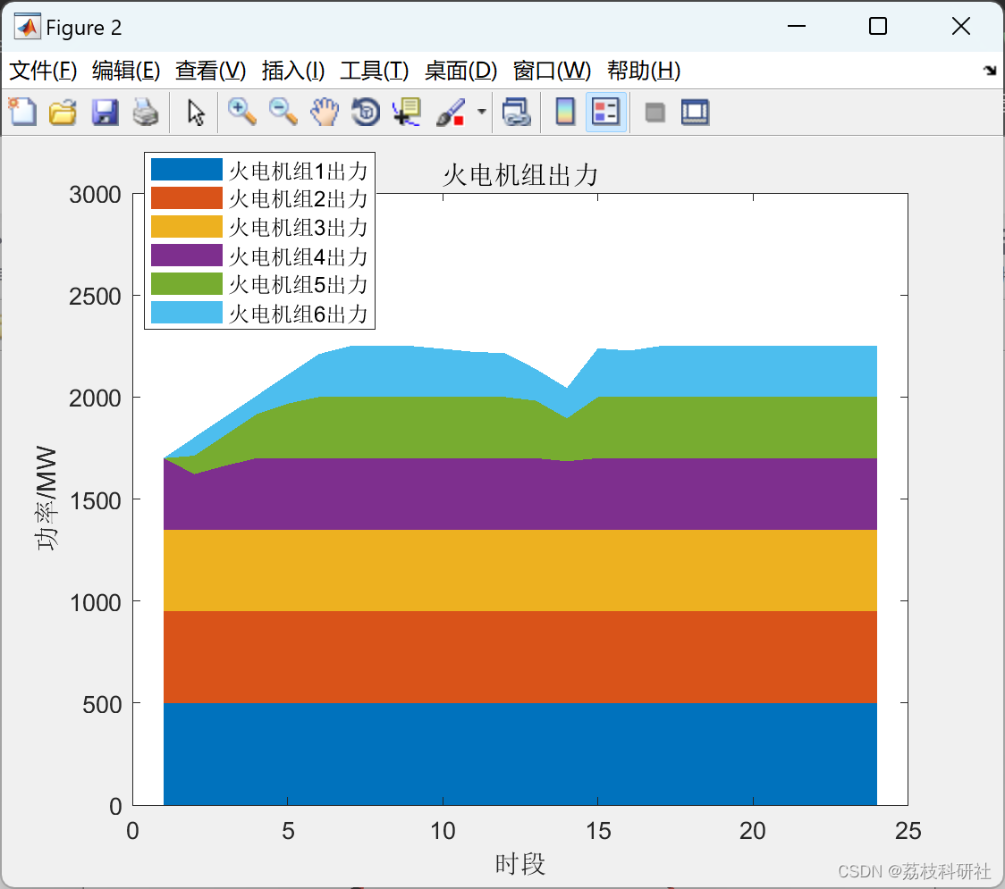Select legend text 火电机组3出力
The width and height of the screenshot is (1005, 889).
tap(298, 228)
